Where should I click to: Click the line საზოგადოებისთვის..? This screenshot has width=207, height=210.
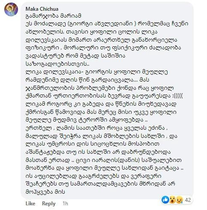pyautogui.click(x=57, y=64)
